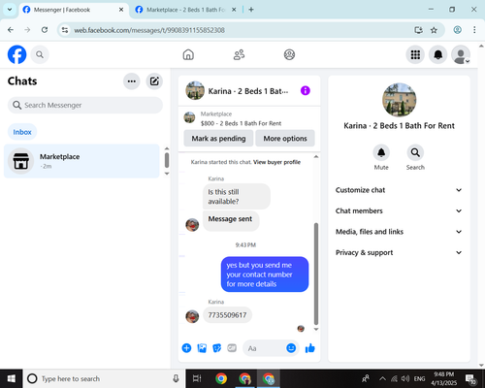The width and height of the screenshot is (485, 388).
Task: Open the Windows notification center icon
Action: pos(470,379)
